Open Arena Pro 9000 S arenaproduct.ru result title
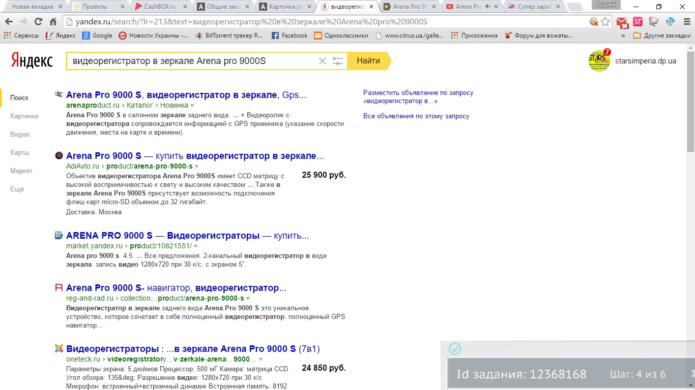 click(186, 95)
